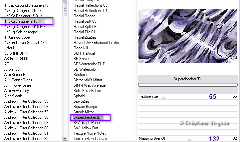Select AB Filters 2000 category
The height and width of the screenshot is (142, 240).
pos(16,59)
